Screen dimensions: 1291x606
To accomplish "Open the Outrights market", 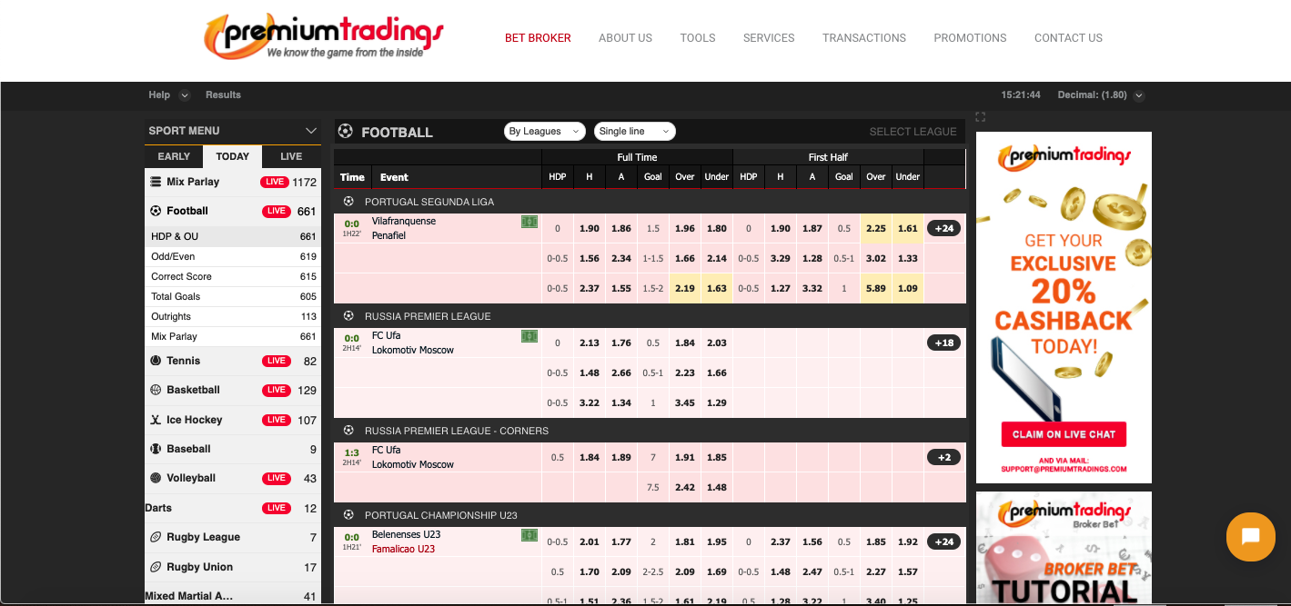I will pyautogui.click(x=233, y=316).
